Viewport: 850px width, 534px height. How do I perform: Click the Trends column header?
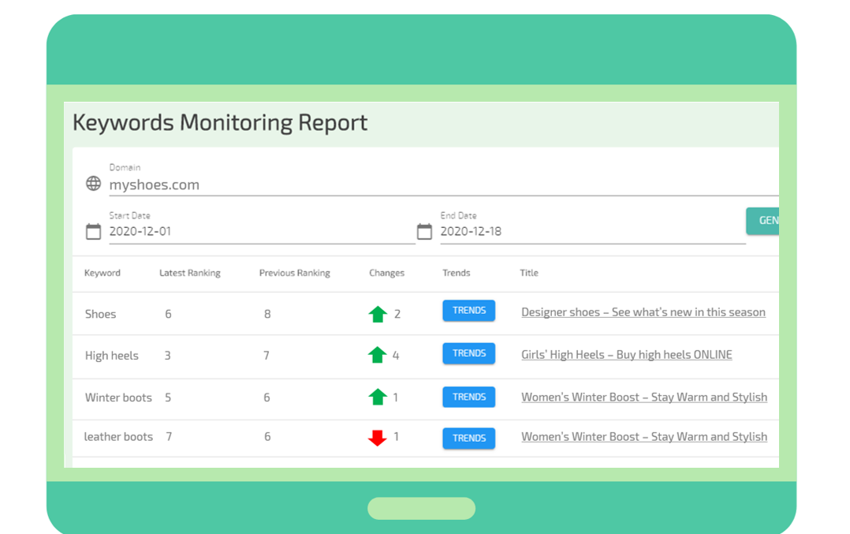pos(457,273)
